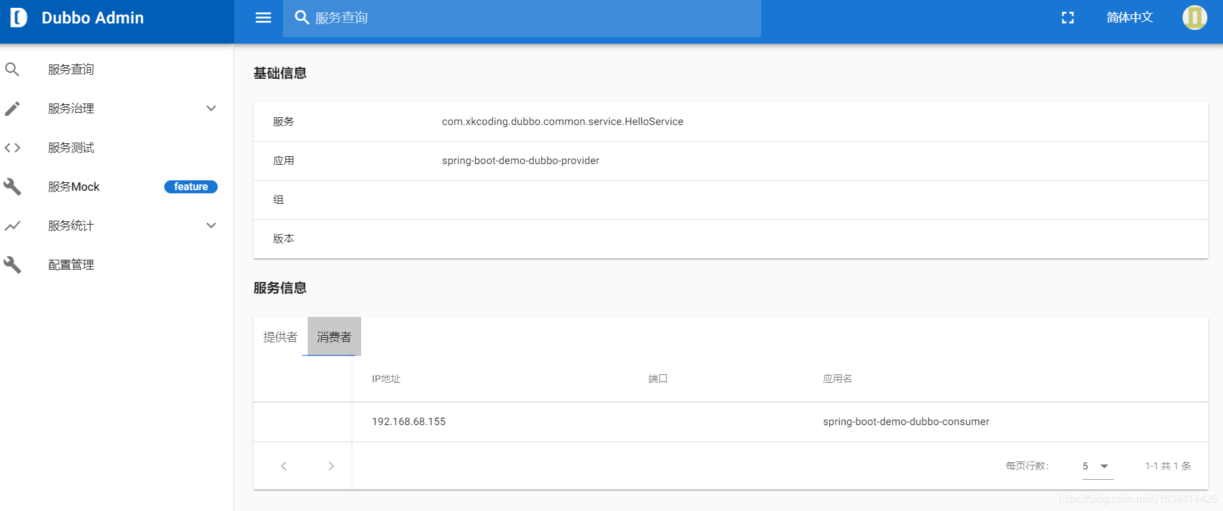Click the 应用名 column header

point(838,379)
